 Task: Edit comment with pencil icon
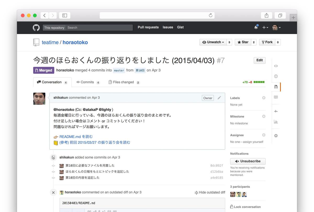219,98
